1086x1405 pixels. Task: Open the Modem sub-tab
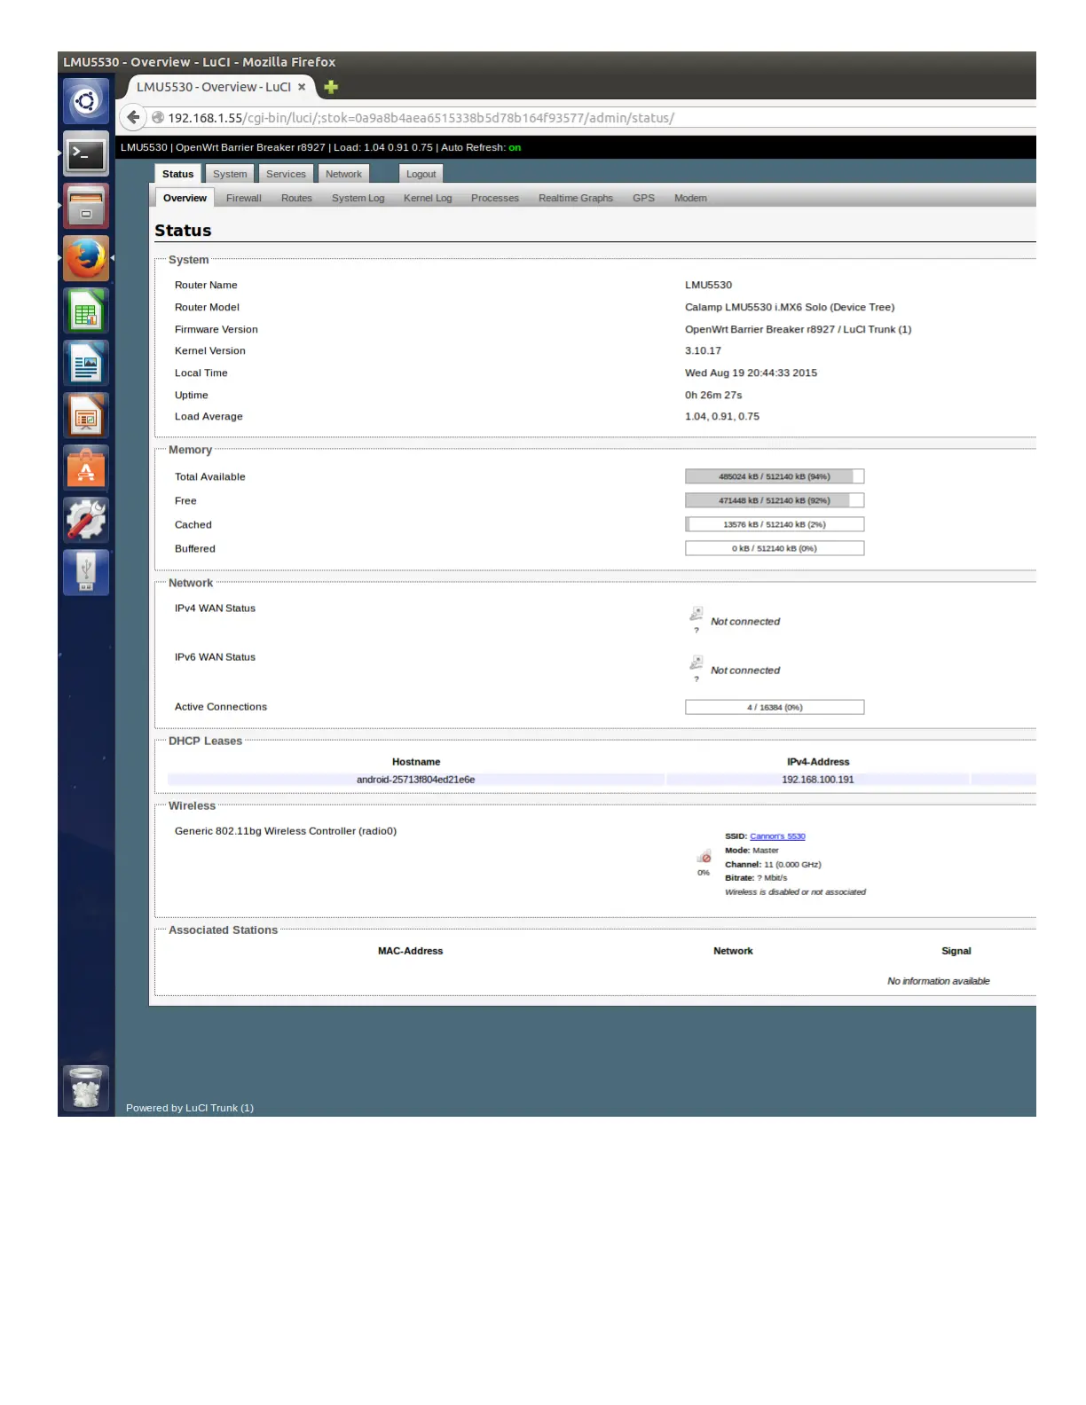(x=690, y=198)
